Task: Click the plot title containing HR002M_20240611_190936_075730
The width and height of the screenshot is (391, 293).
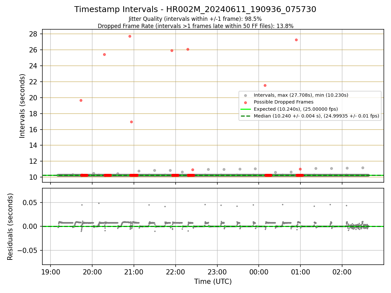Action: coord(195,9)
